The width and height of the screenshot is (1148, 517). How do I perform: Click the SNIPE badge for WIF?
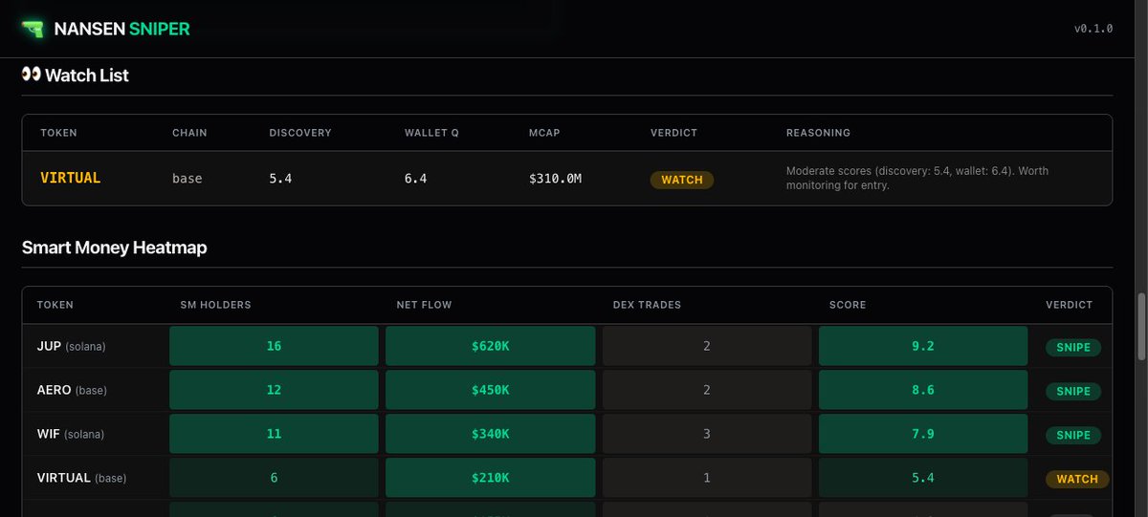click(x=1073, y=435)
